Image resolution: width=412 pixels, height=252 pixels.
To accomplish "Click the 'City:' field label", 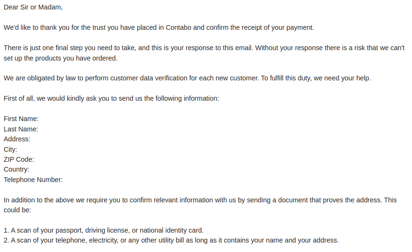I will [x=10, y=149].
